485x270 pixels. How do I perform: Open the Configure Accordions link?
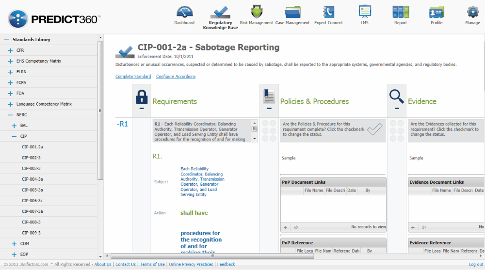point(176,77)
